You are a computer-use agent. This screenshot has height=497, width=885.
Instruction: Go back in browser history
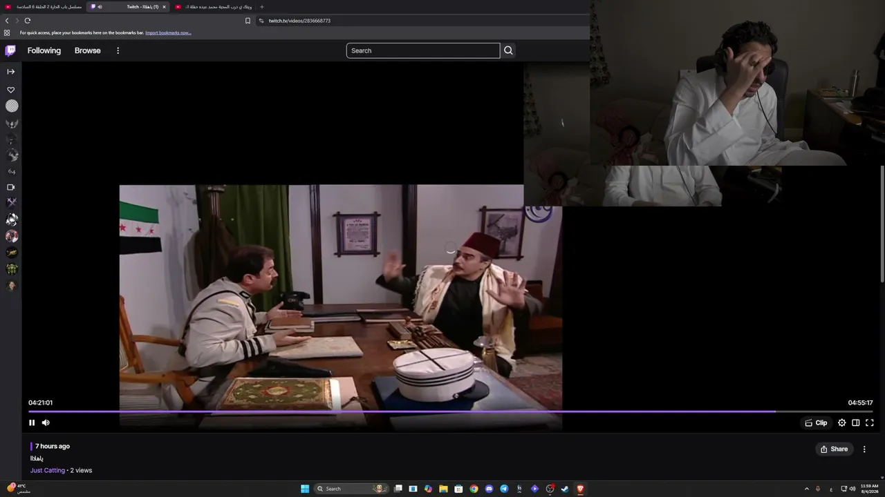(x=7, y=21)
